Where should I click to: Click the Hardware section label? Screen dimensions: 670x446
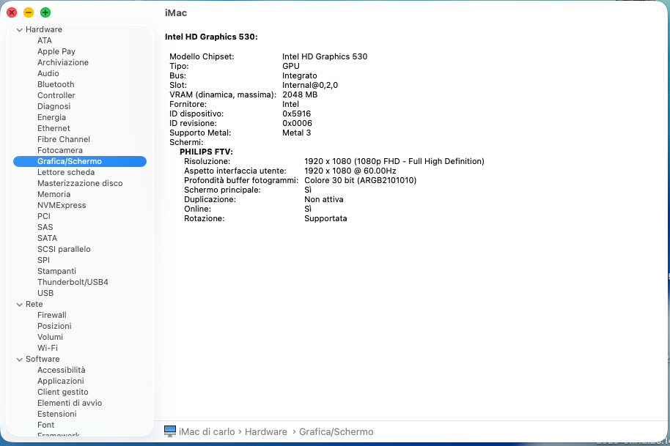(x=43, y=29)
